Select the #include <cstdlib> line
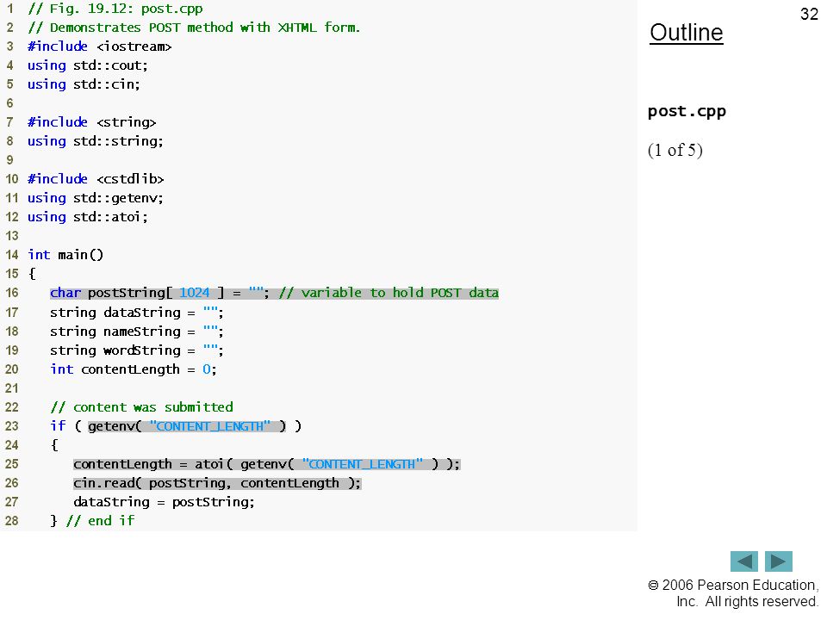Viewport: 827px width, 620px height. coord(96,179)
